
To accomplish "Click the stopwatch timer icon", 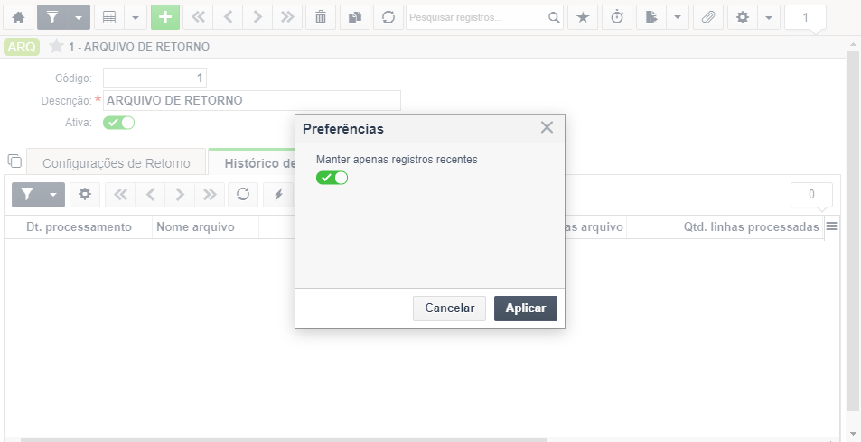I will click(617, 17).
